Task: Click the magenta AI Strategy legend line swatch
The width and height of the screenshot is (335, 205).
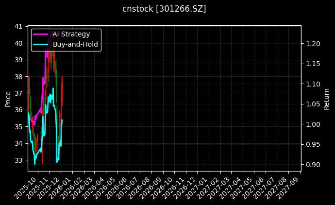Action: [x=42, y=34]
